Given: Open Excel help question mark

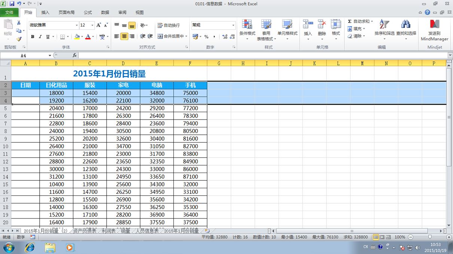Looking at the screenshot, I should 427,12.
